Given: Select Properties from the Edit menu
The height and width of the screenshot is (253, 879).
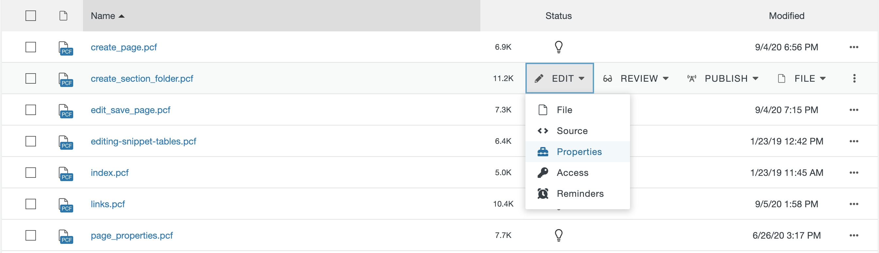Looking at the screenshot, I should (x=579, y=151).
